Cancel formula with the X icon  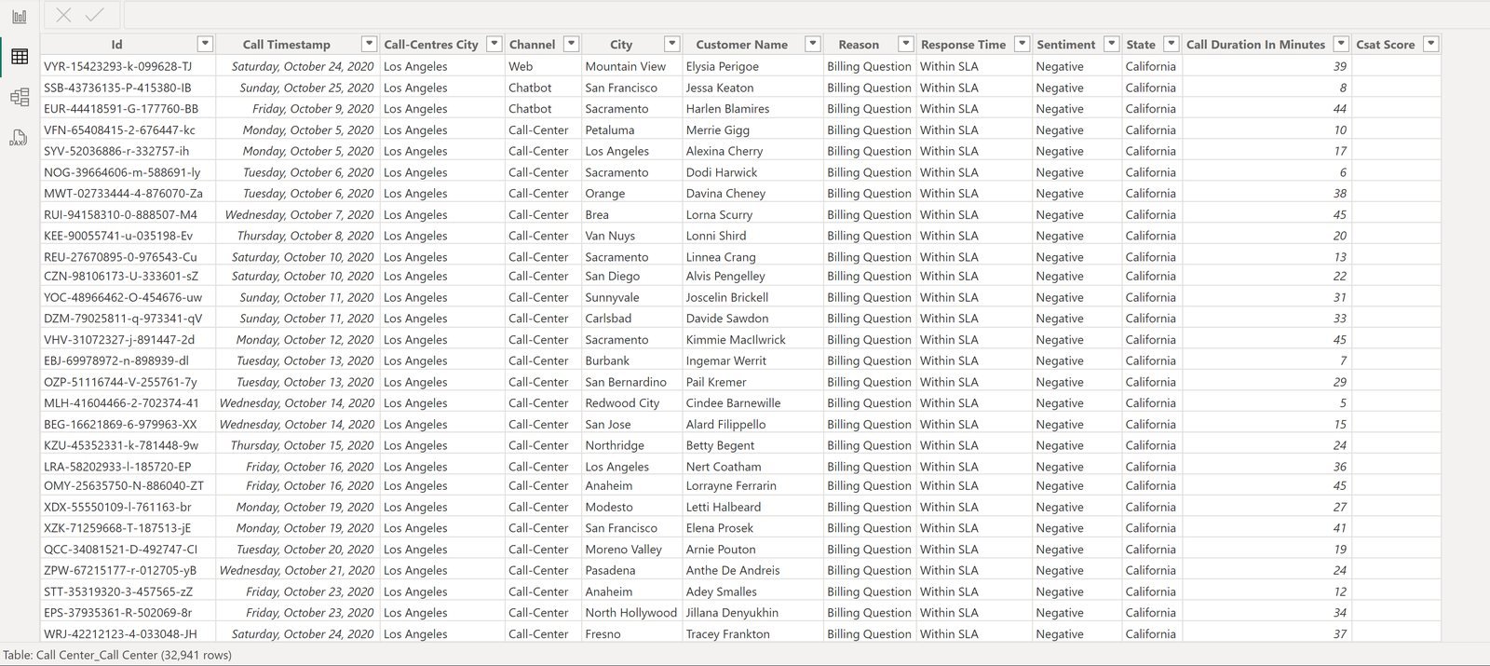(x=63, y=15)
